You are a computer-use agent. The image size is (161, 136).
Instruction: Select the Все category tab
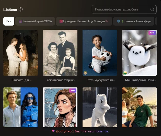(9, 21)
